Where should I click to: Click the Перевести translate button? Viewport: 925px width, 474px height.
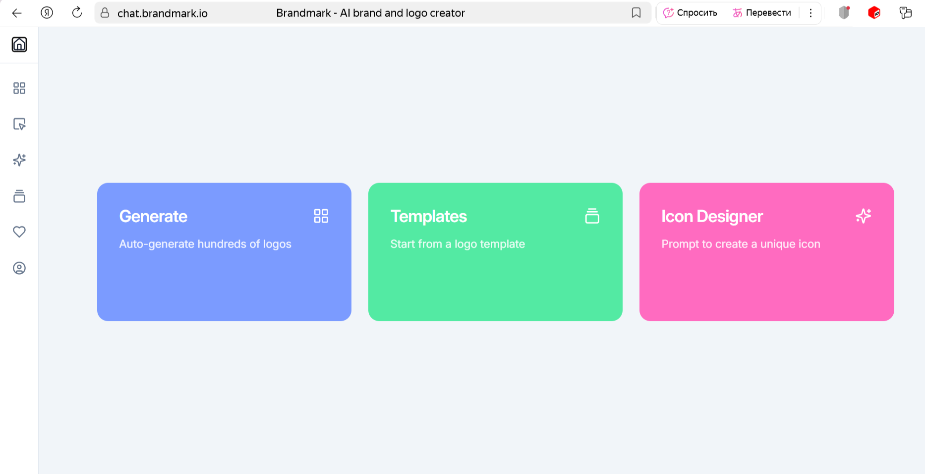(762, 13)
